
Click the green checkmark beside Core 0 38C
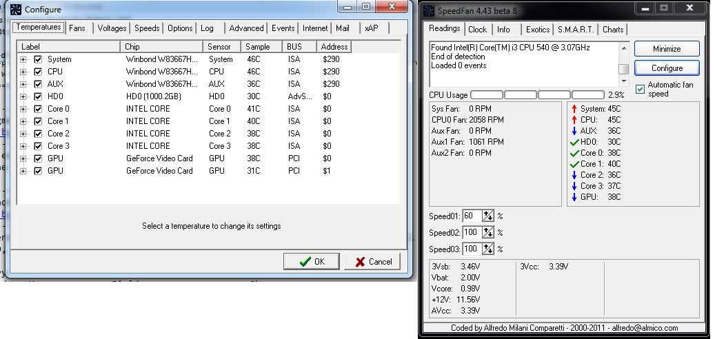pyautogui.click(x=574, y=153)
